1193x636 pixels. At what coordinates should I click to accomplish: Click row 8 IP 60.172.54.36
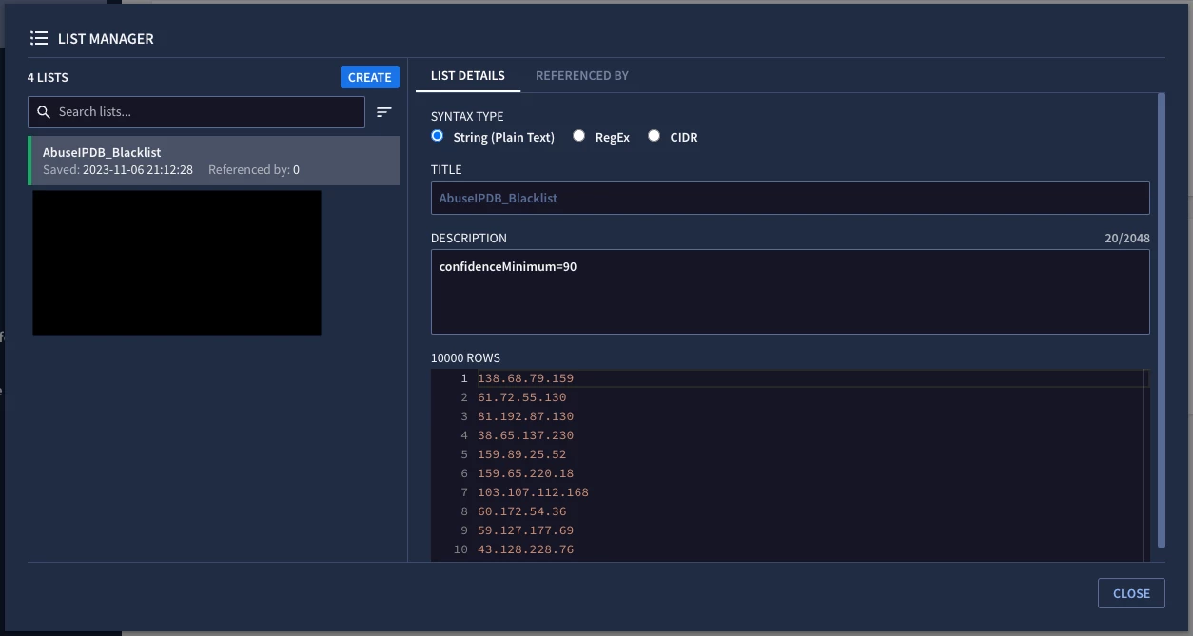pyautogui.click(x=522, y=511)
